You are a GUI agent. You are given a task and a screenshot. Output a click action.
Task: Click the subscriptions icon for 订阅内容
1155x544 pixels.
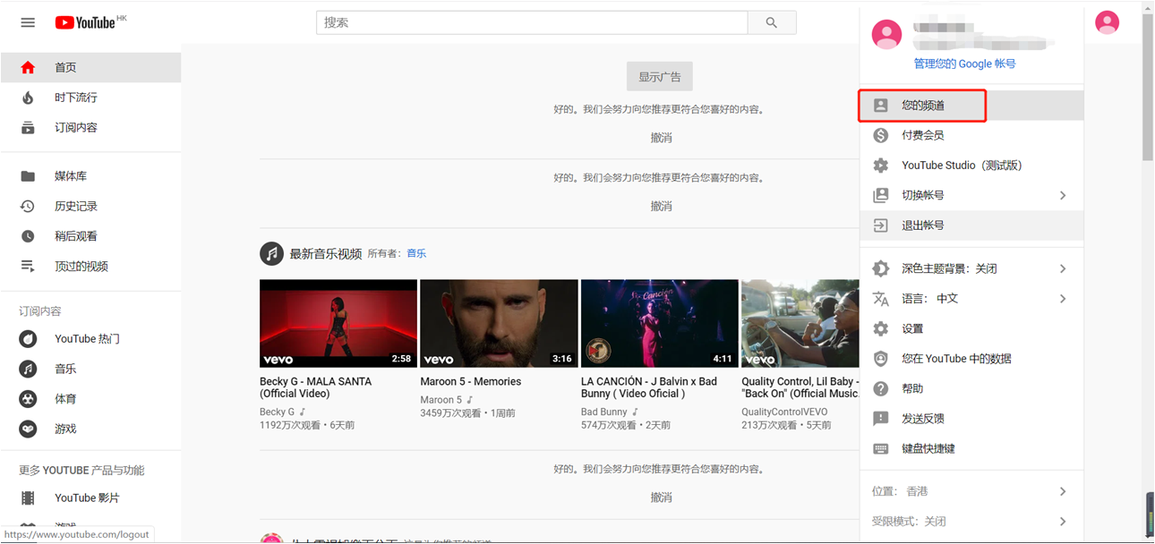point(28,128)
